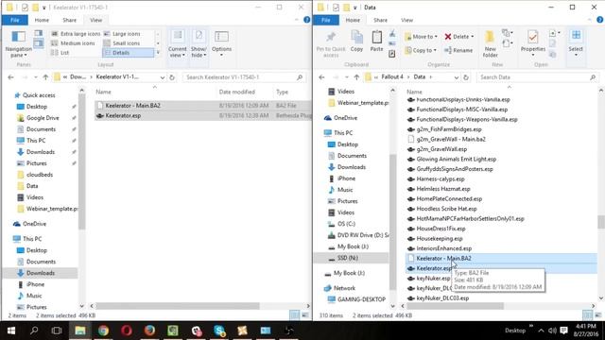Image resolution: width=605 pixels, height=340 pixels.
Task: Open Select dropdown in Data window
Action: click(x=576, y=43)
